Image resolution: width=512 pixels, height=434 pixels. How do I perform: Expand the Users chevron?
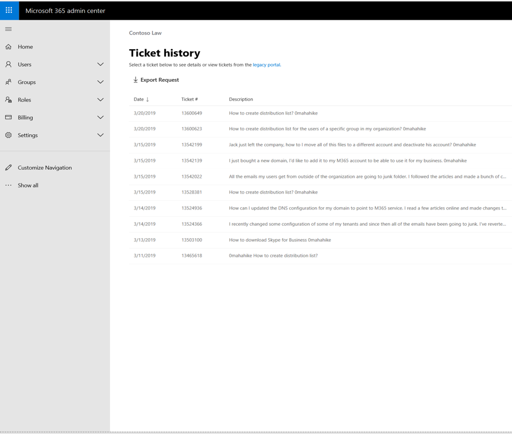100,64
